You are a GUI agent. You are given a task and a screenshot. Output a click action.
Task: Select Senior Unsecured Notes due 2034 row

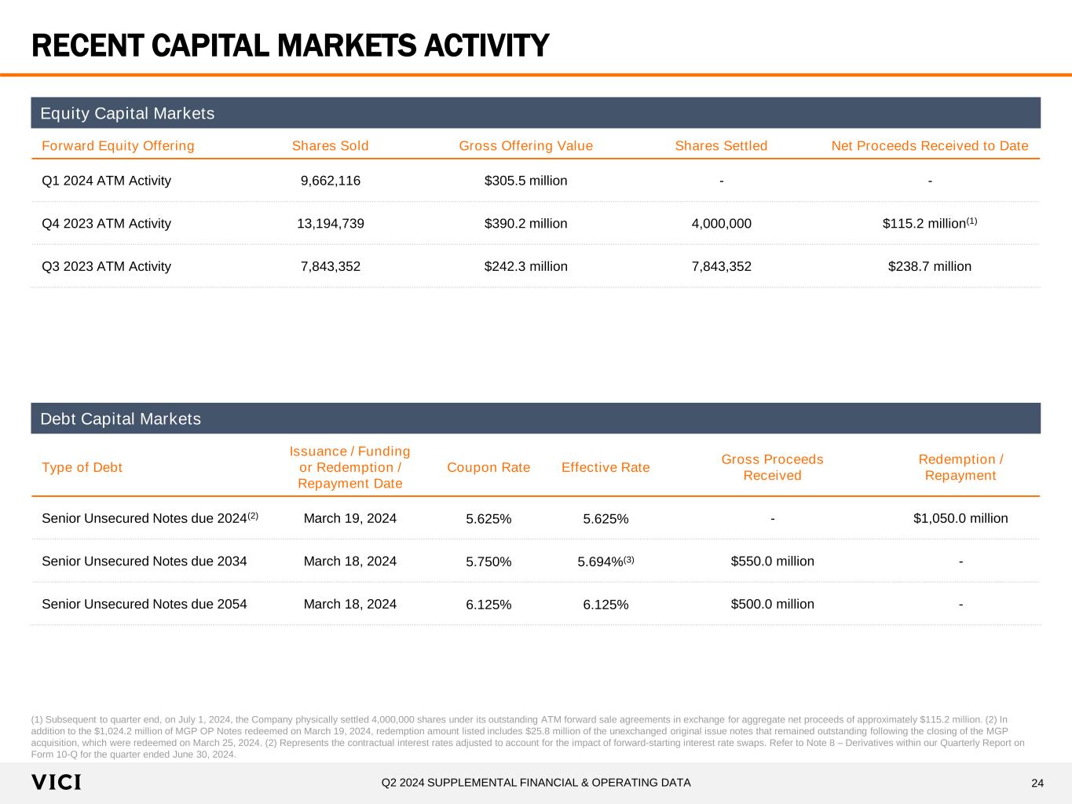pyautogui.click(x=144, y=561)
